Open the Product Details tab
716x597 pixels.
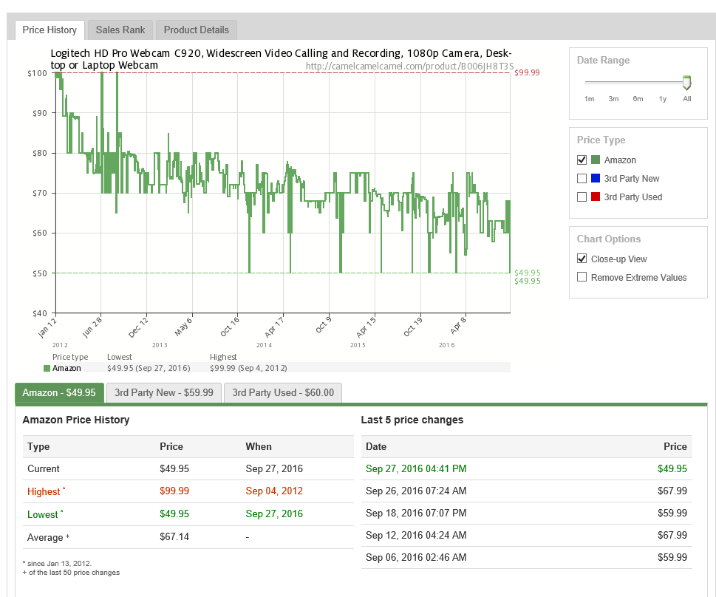click(x=196, y=30)
